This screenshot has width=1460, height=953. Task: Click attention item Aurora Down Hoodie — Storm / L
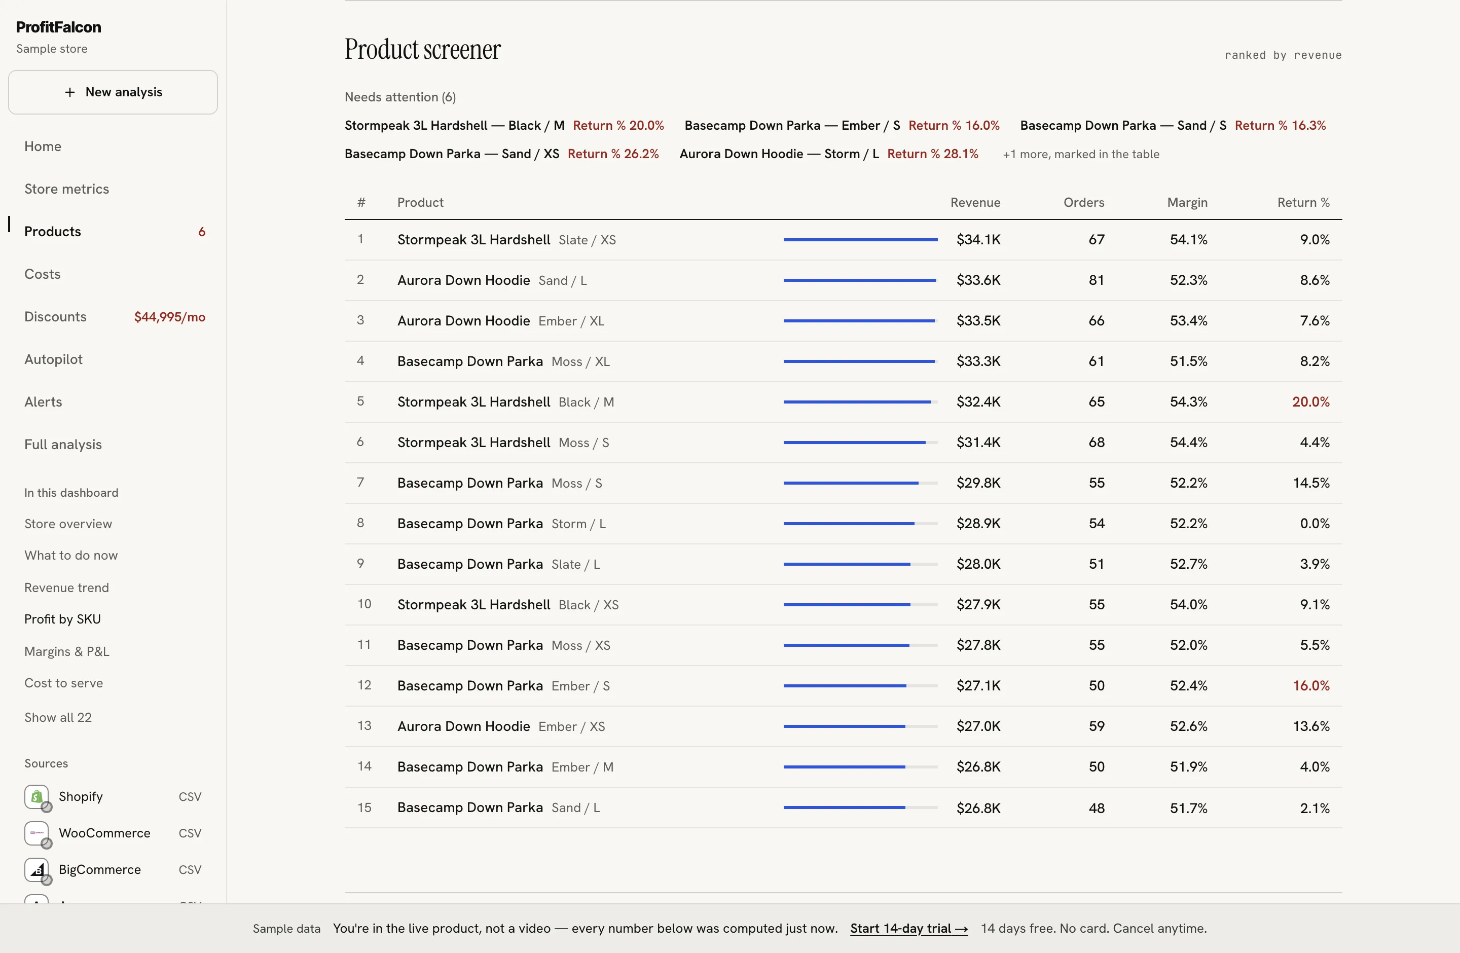pos(829,154)
